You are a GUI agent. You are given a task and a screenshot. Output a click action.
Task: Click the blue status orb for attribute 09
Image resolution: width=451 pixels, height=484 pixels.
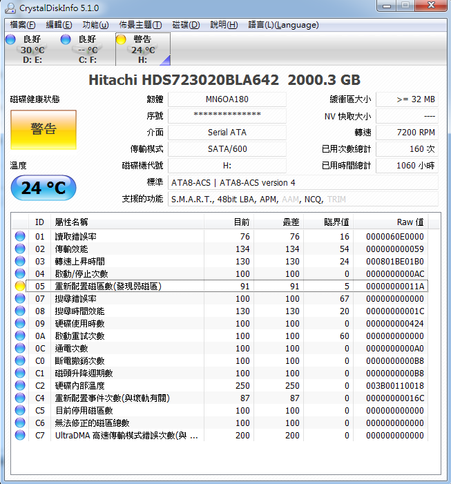[20, 323]
